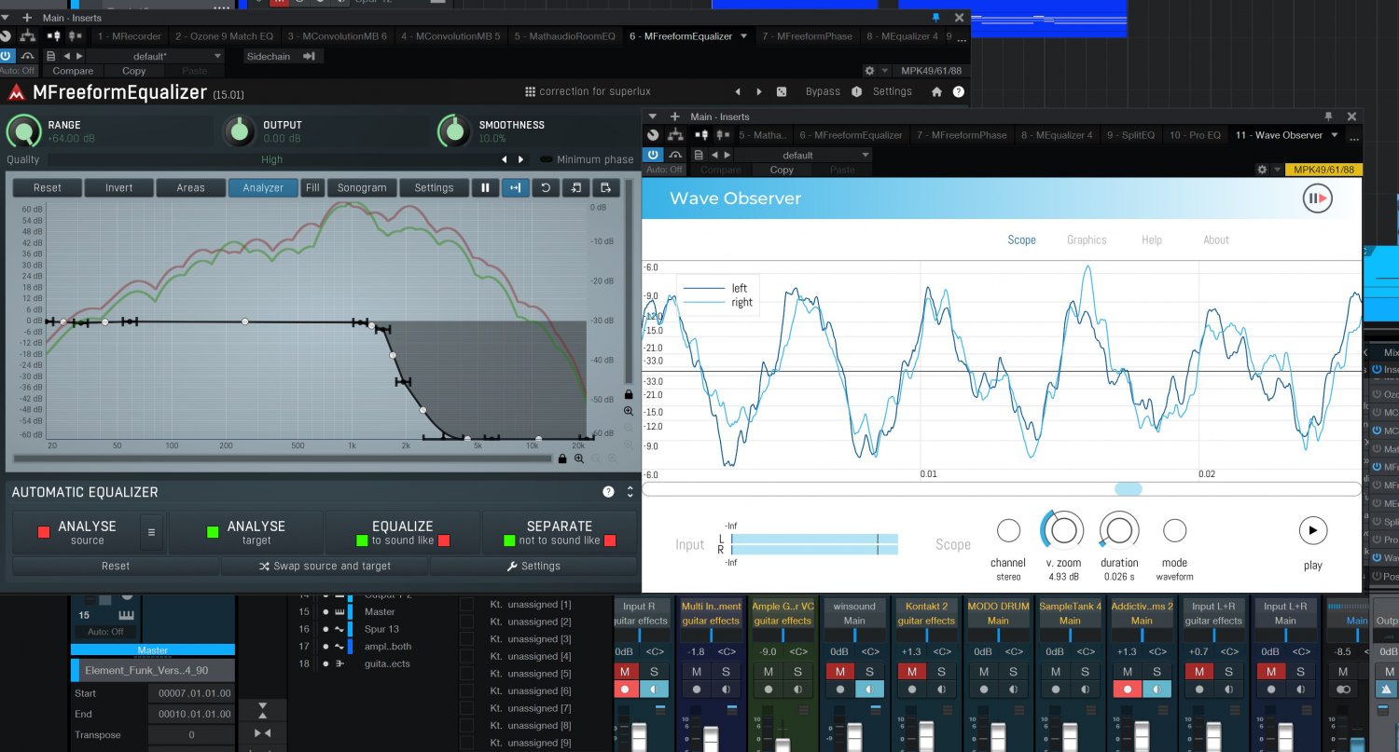This screenshot has width=1399, height=752.
Task: Open the Analyse source menu icon
Action: [152, 532]
